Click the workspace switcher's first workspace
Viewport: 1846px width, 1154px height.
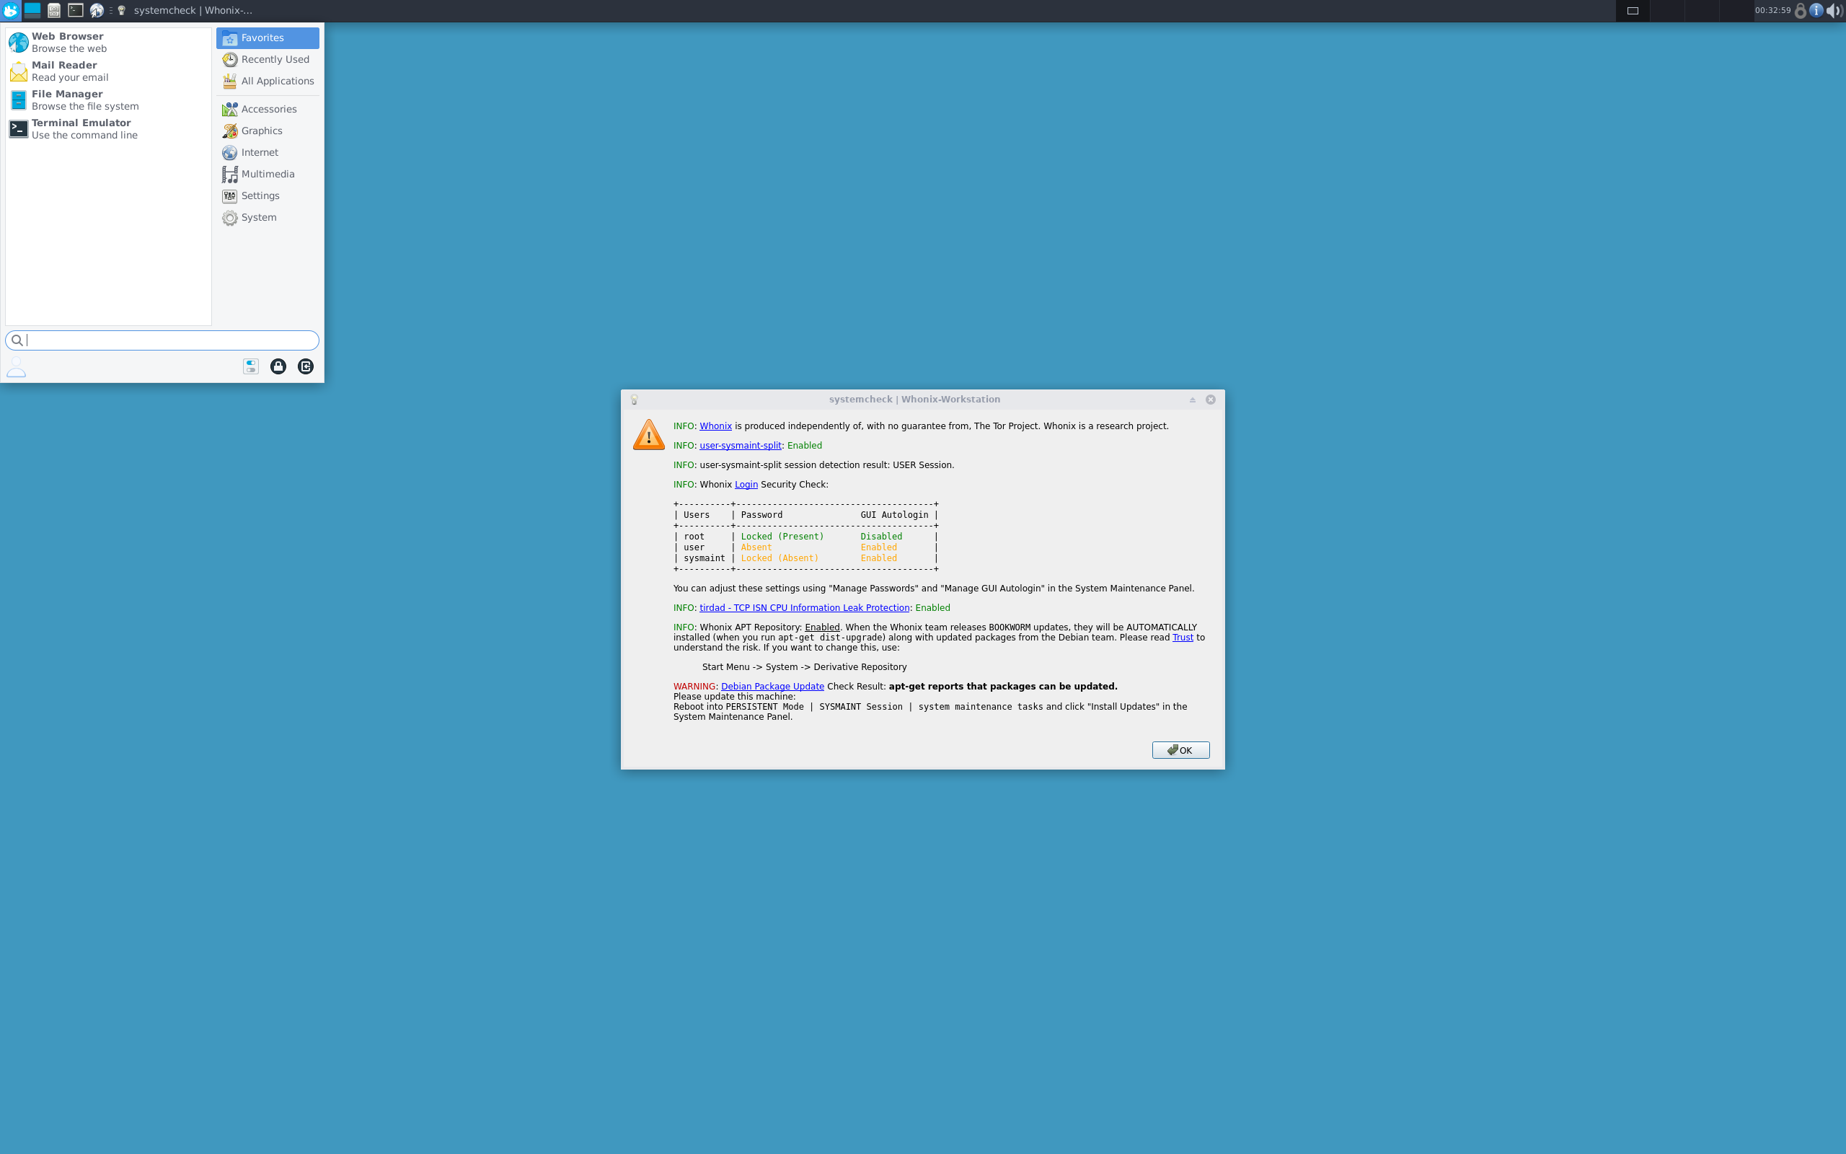[1633, 11]
